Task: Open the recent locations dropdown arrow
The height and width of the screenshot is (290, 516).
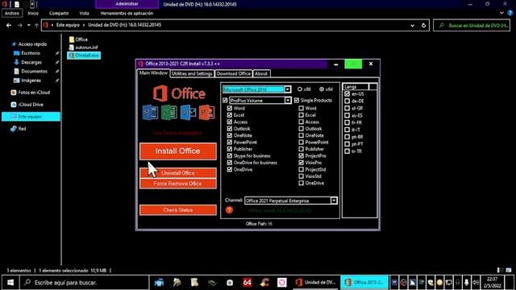Action: tap(29, 25)
